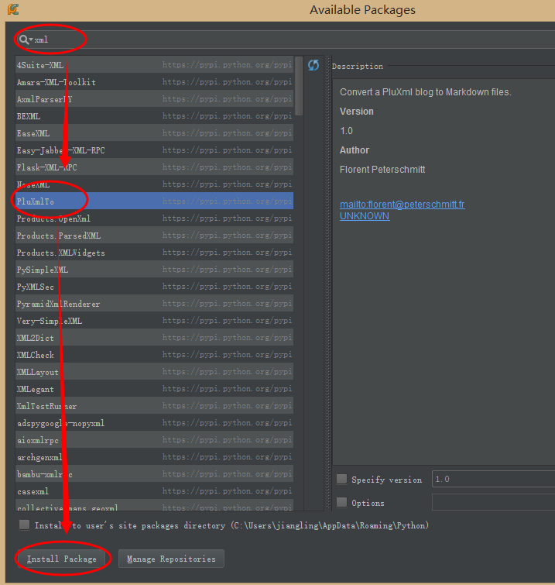The height and width of the screenshot is (585, 555).
Task: Click the Florent Peterschmitt author name
Action: pyautogui.click(x=382, y=170)
